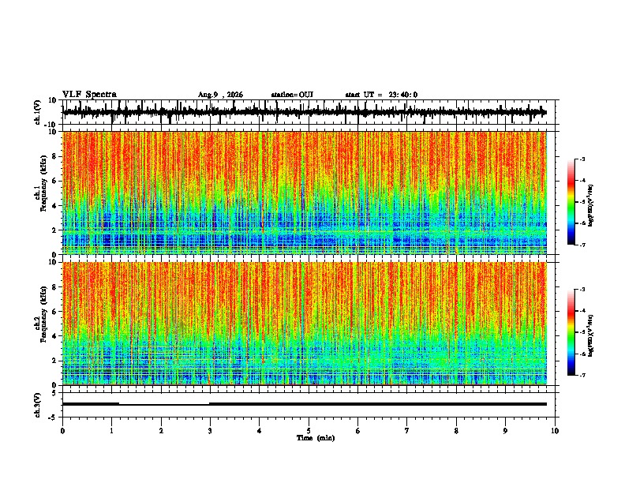The width and height of the screenshot is (625, 483).
Task: Click the "9" tick label on the time axis
Action: (x=505, y=431)
